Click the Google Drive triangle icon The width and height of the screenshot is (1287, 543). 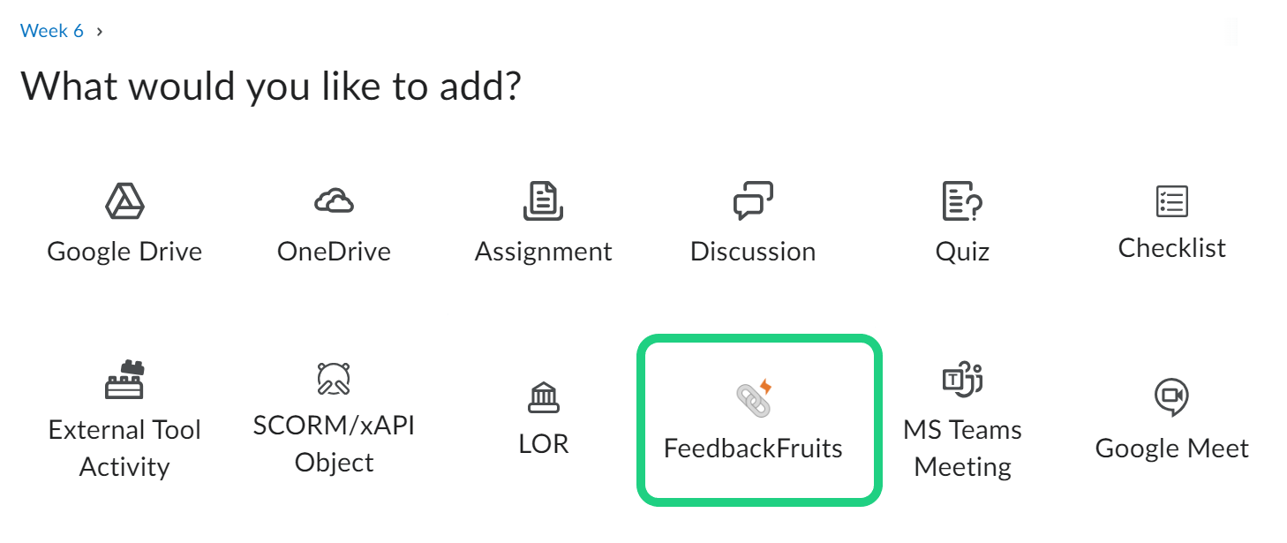point(124,201)
